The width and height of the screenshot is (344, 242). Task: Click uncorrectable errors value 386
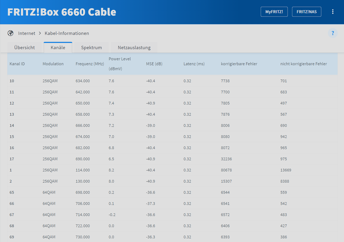pyautogui.click(x=284, y=237)
